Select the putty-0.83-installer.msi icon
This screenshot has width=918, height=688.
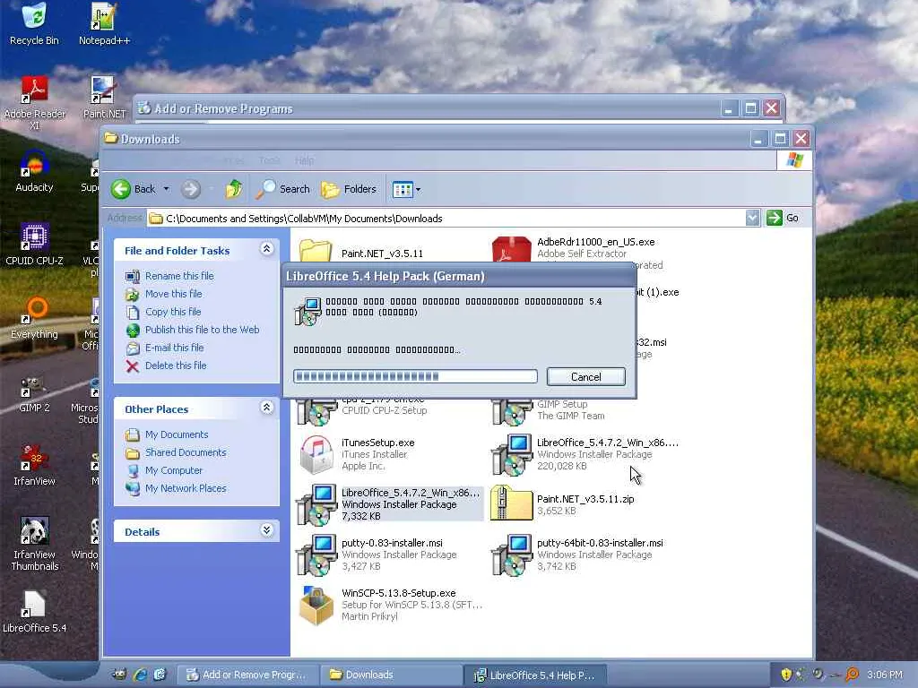click(316, 554)
